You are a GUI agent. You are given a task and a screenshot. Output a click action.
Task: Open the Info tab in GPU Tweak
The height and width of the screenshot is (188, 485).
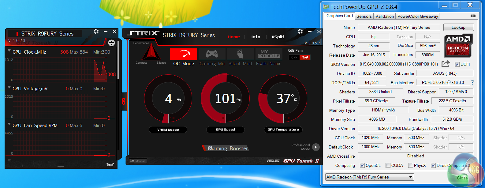point(256,37)
